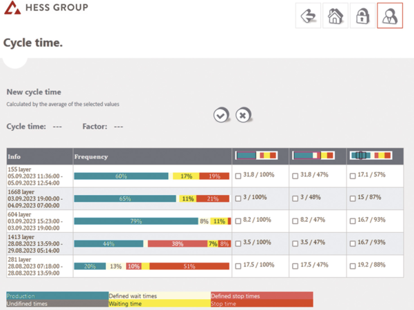The width and height of the screenshot is (414, 310).
Task: Tick the 17,5 / 47% checkbox
Action: click(x=296, y=266)
